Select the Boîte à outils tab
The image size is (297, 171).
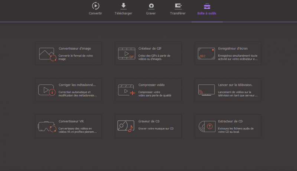(207, 9)
